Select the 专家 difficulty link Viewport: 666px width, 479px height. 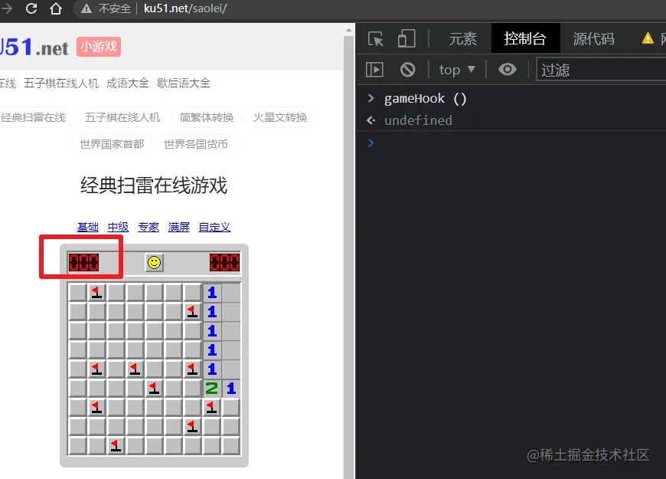point(149,227)
